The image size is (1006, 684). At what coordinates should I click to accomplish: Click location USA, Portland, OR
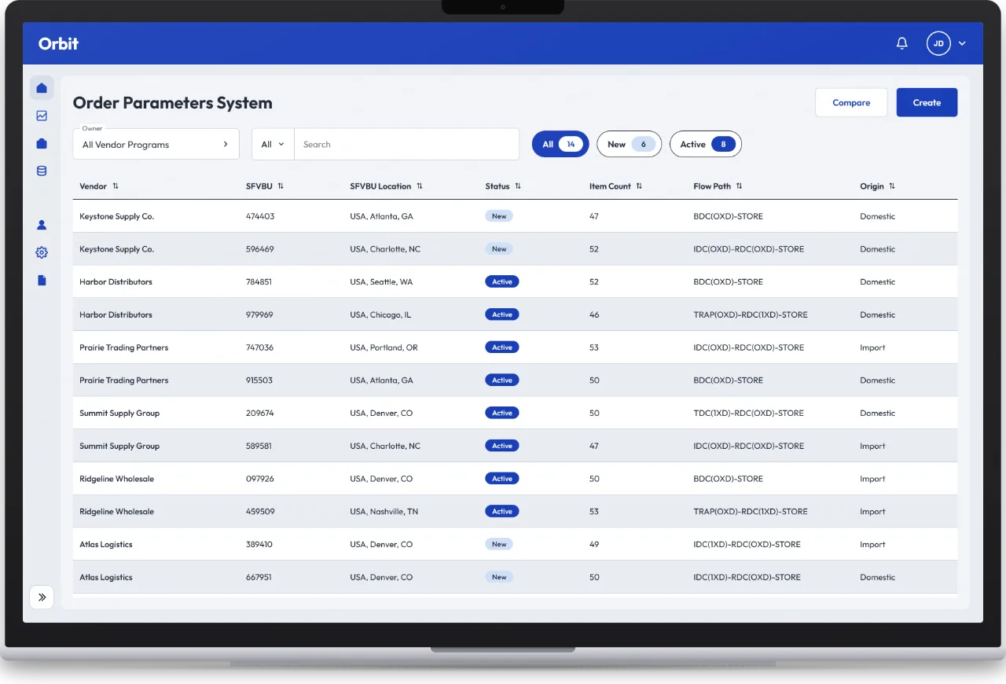click(384, 348)
